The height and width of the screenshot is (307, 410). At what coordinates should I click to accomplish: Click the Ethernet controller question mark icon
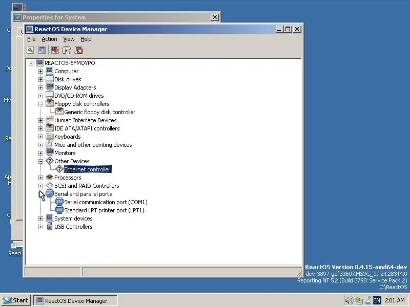59,169
